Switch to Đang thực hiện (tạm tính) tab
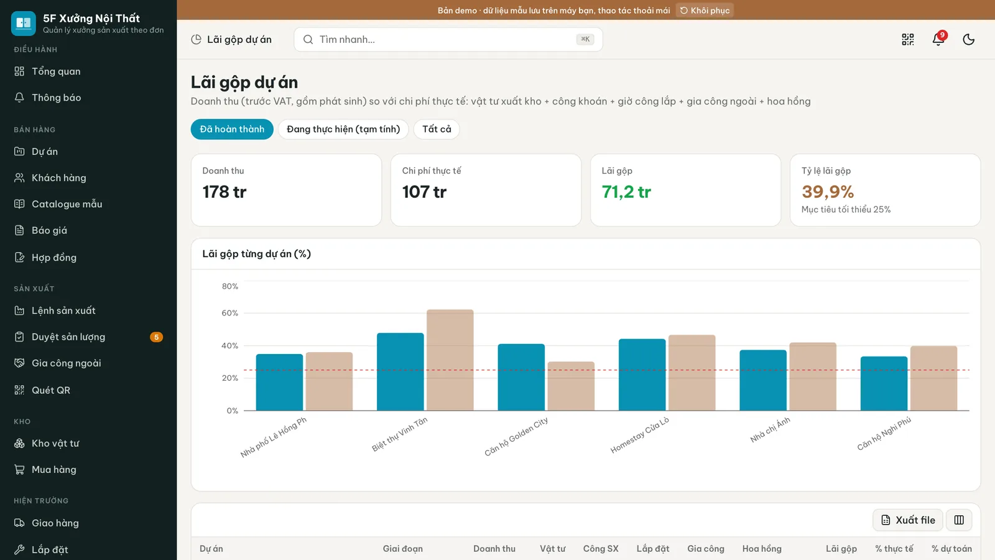 tap(343, 129)
